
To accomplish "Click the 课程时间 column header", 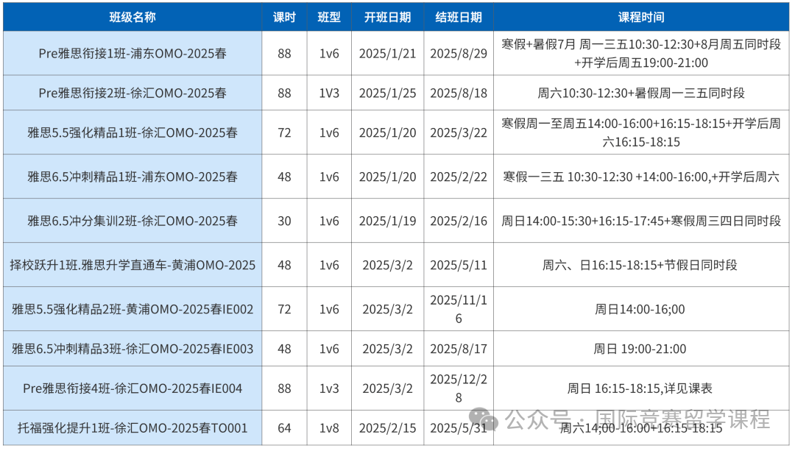I will 640,17.
